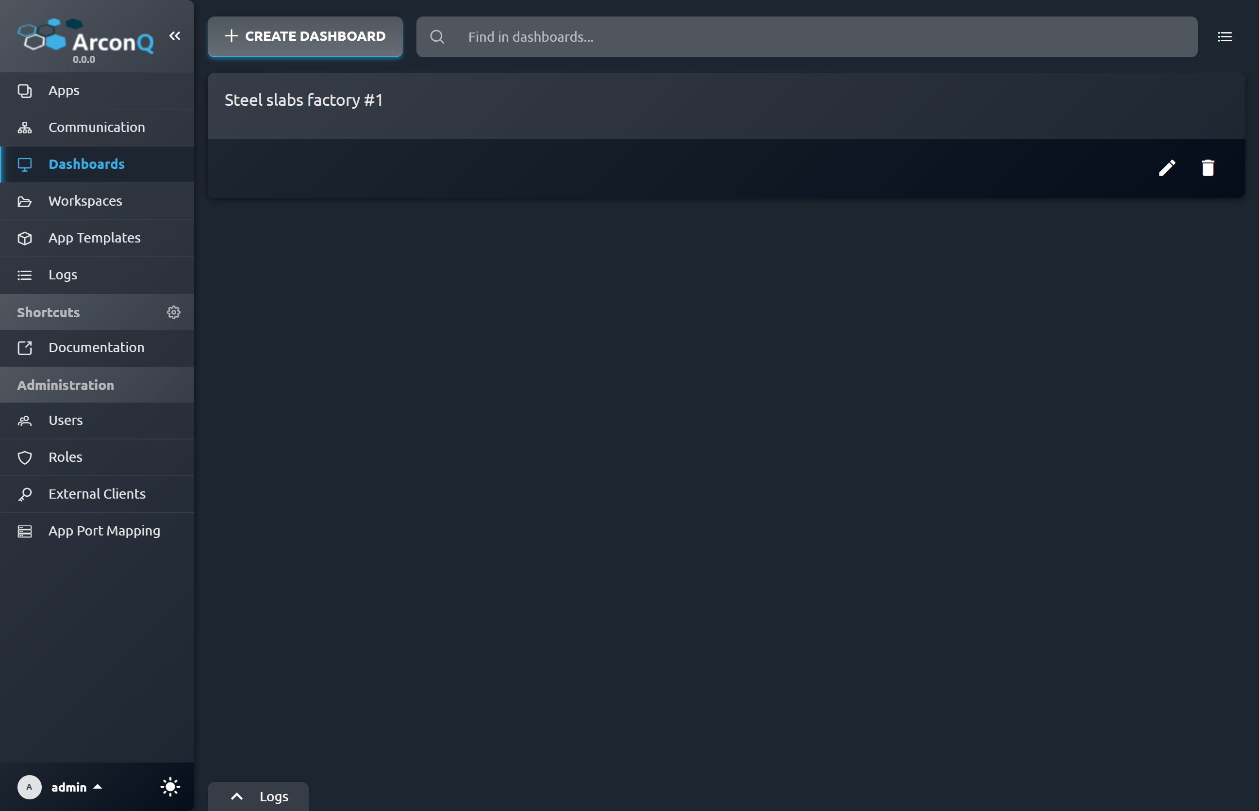Focus the Find in dashboards search field
The image size is (1259, 811).
(x=822, y=37)
